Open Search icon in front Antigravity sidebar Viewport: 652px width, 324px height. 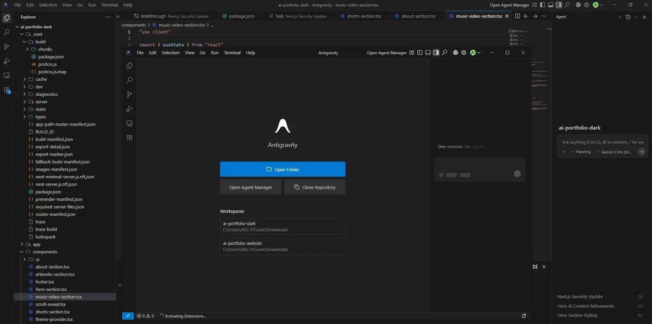(x=129, y=80)
